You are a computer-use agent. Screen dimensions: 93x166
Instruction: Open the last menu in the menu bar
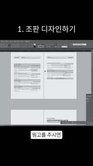[x=27, y=41]
